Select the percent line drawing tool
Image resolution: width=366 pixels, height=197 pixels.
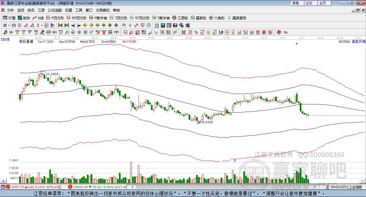coord(196,33)
